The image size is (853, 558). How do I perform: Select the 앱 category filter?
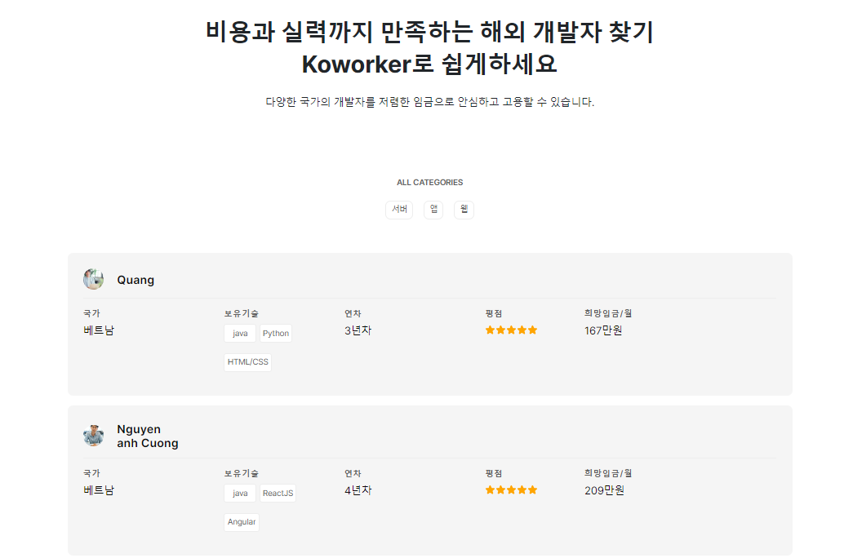tap(433, 210)
